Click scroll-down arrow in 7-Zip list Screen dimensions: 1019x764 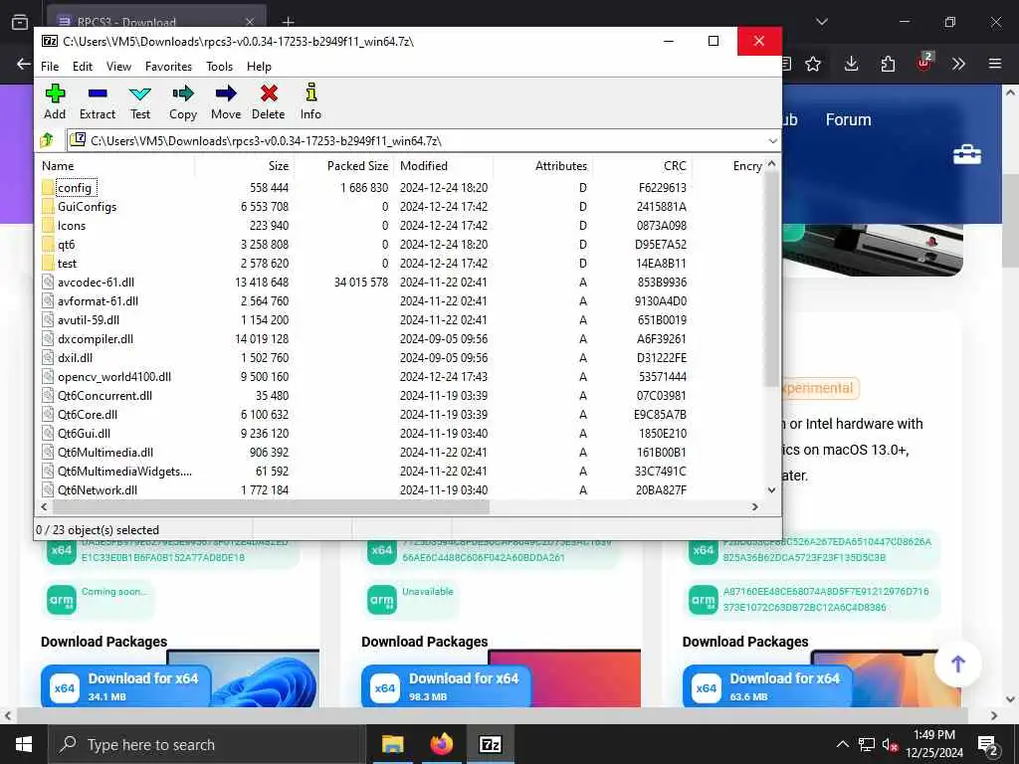(x=771, y=490)
